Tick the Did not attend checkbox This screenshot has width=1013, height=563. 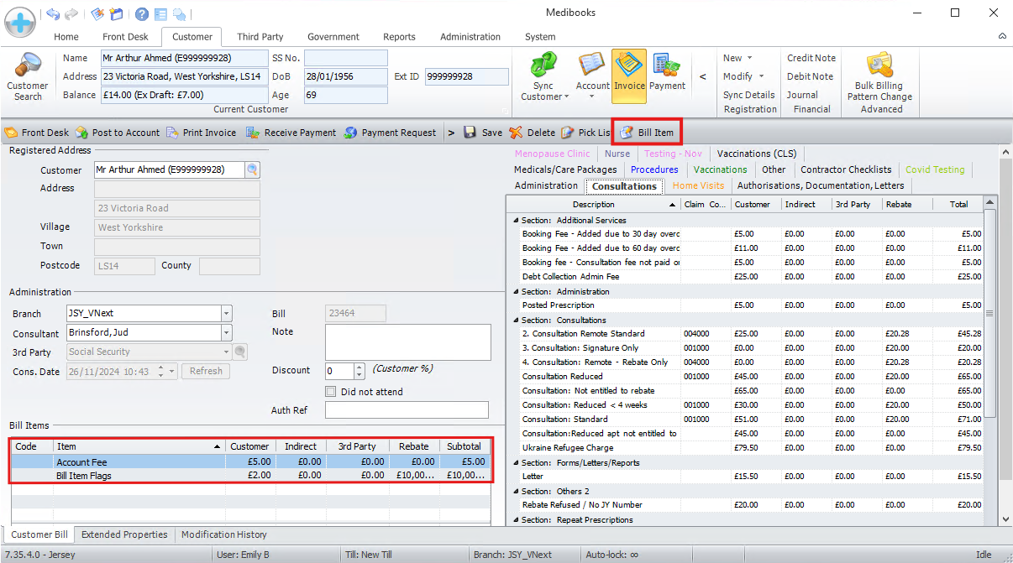[x=331, y=392]
